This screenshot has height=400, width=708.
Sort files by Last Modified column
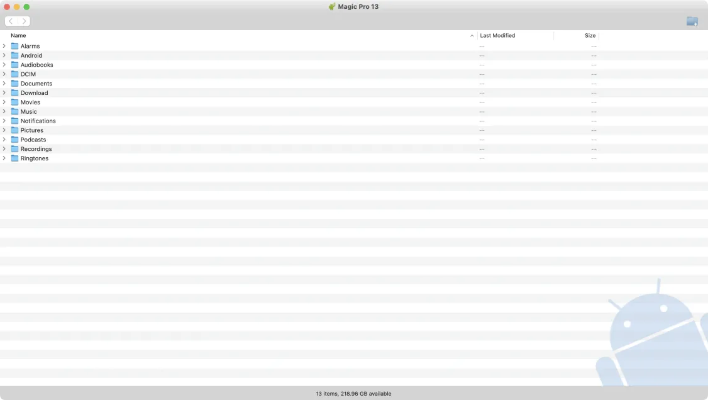tap(497, 36)
